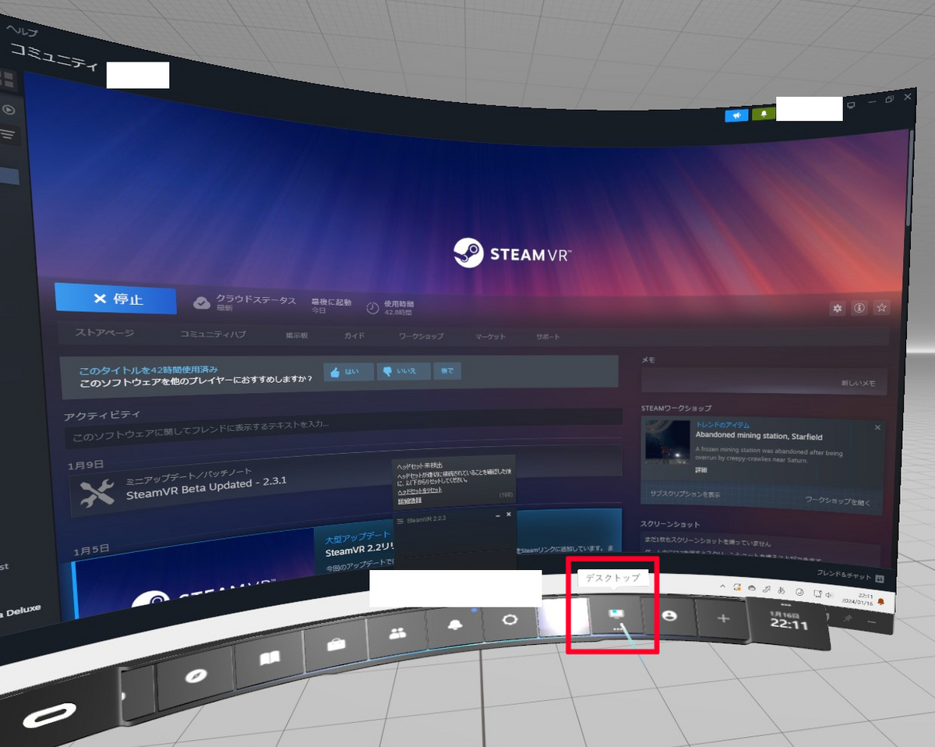The width and height of the screenshot is (935, 747).
Task: Click ワークショップを開く
Action: [x=838, y=501]
